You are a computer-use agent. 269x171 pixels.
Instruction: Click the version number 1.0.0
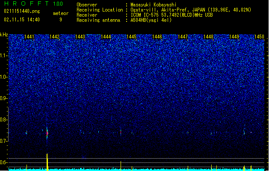[x=58, y=4]
